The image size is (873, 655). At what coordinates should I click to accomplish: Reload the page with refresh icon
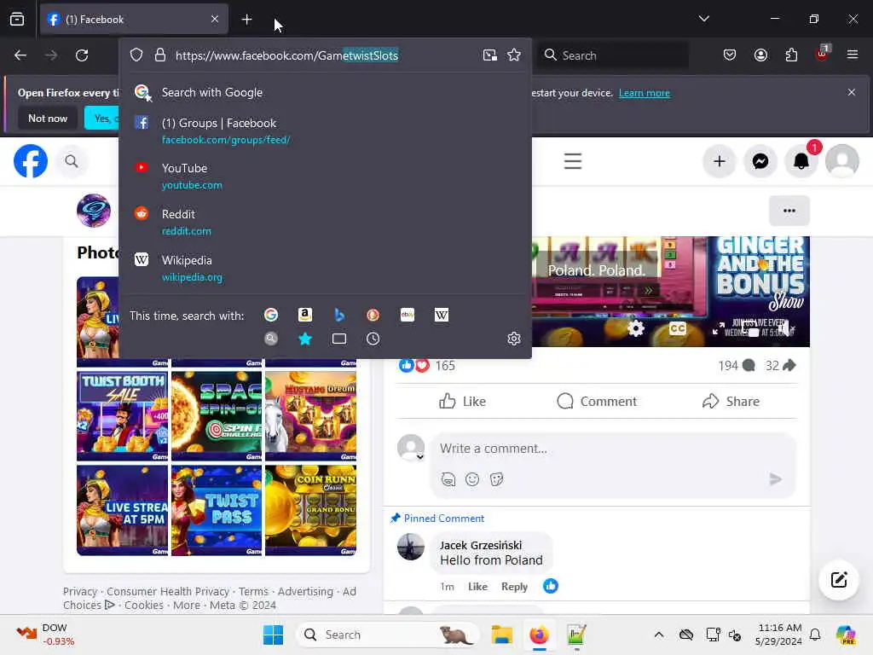82,55
